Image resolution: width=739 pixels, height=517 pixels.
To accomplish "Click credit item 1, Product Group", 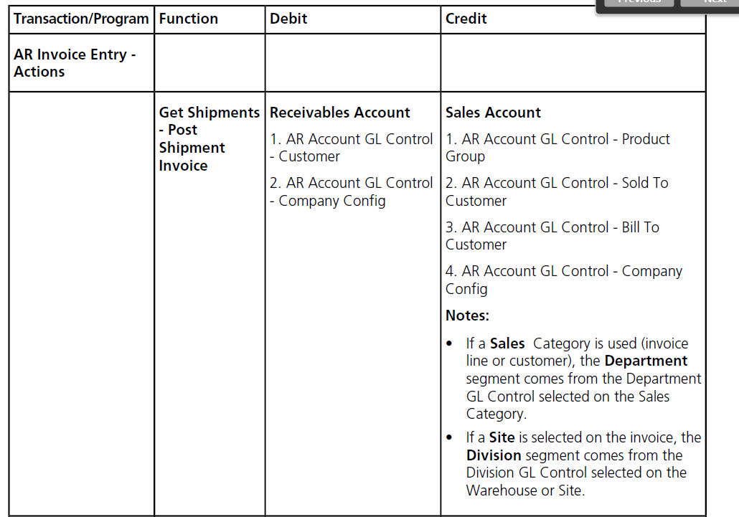I will (x=557, y=148).
